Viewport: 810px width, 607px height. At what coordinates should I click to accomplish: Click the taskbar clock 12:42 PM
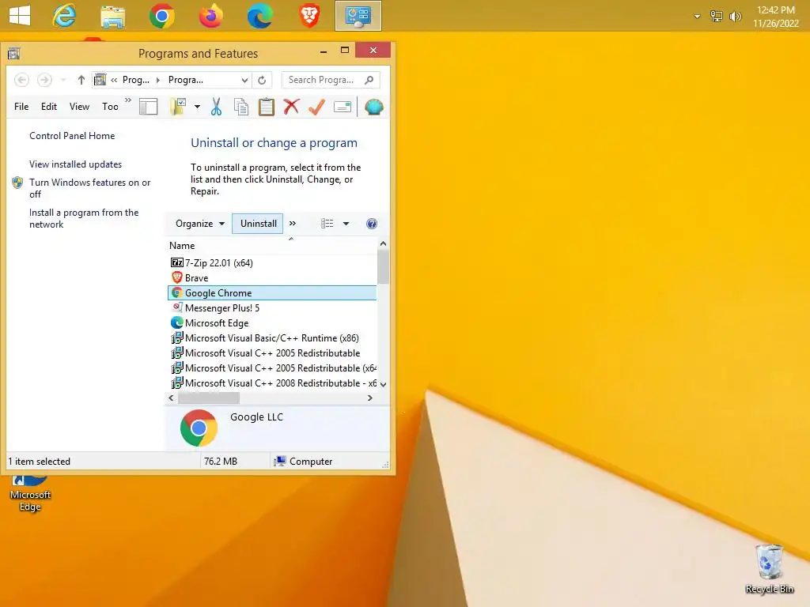(776, 17)
